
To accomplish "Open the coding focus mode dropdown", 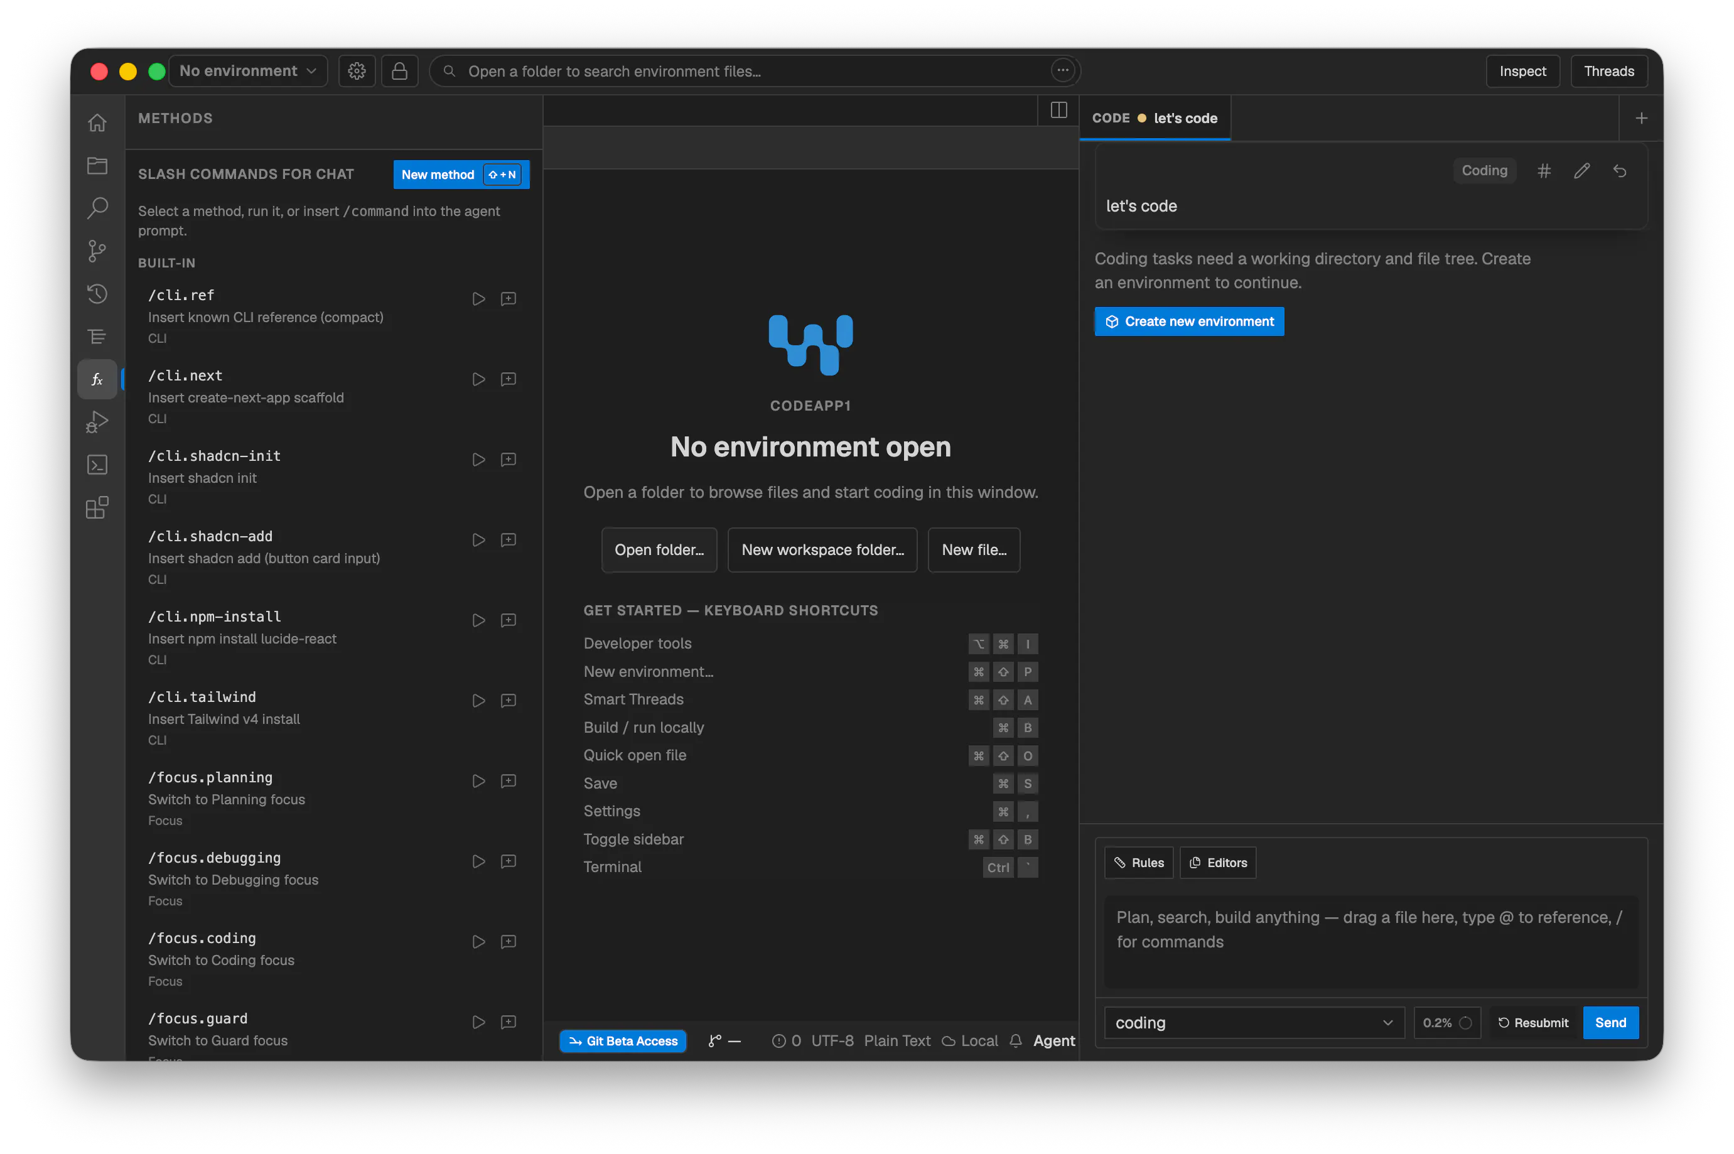I will point(1254,1022).
